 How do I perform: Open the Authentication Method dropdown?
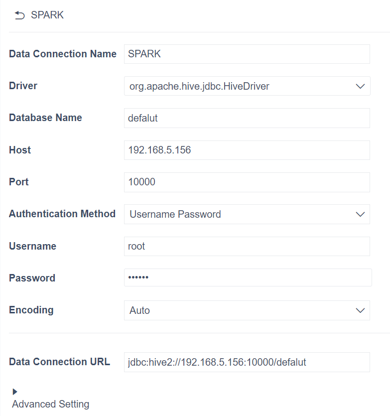click(247, 214)
